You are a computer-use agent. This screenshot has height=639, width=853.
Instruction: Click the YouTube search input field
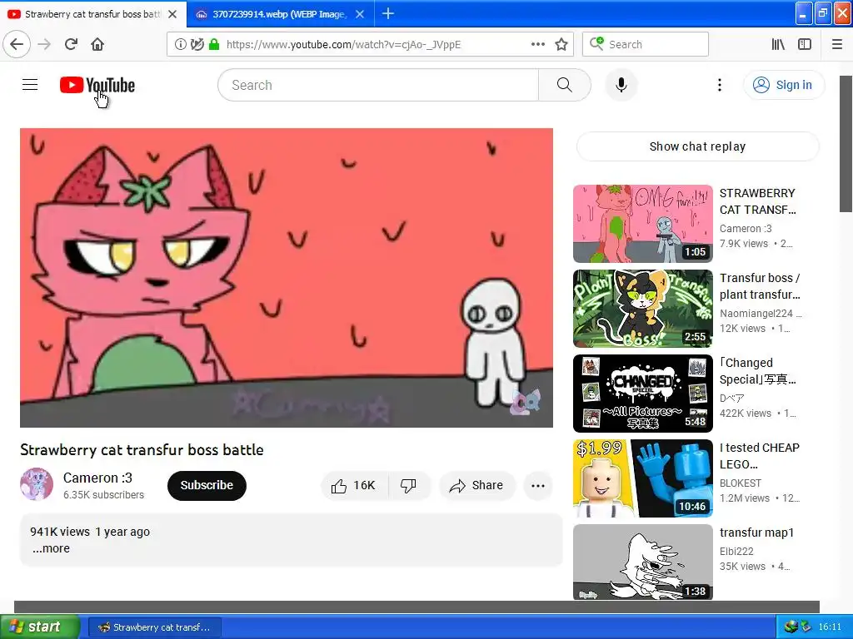tap(379, 85)
